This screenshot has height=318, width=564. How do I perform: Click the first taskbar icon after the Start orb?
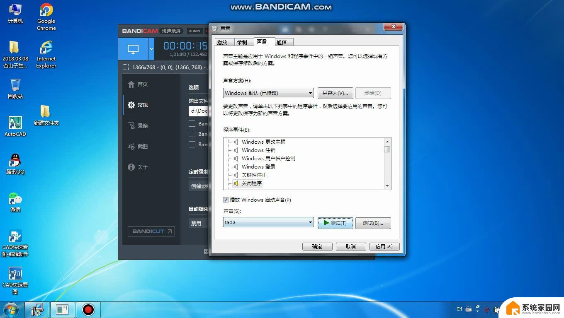pos(37,310)
